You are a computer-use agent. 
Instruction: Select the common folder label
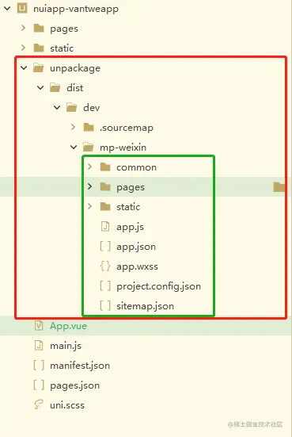[x=136, y=167]
